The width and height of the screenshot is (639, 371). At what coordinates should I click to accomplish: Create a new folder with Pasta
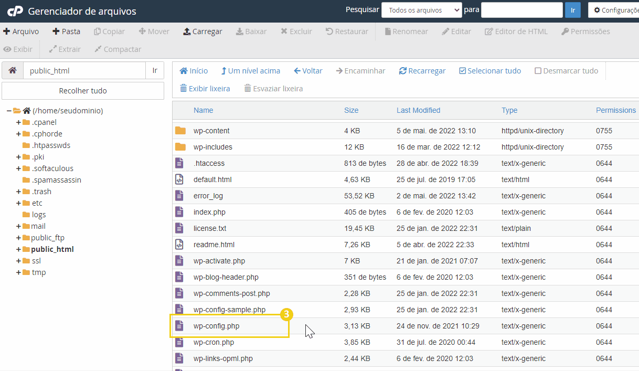click(x=67, y=31)
